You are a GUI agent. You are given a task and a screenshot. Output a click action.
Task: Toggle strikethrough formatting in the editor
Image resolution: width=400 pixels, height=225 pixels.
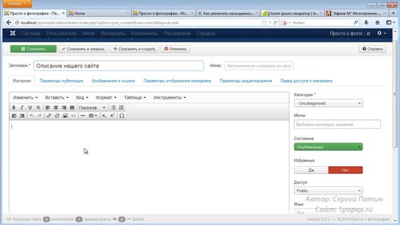tap(38, 107)
